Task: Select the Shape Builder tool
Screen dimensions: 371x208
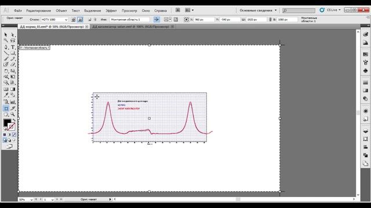Action: pyautogui.click(x=6, y=83)
